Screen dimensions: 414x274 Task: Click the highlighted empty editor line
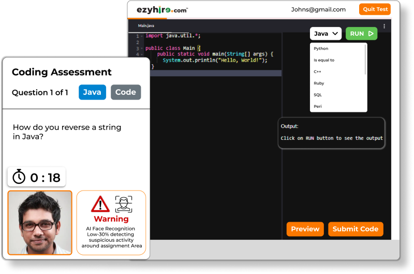click(216, 73)
